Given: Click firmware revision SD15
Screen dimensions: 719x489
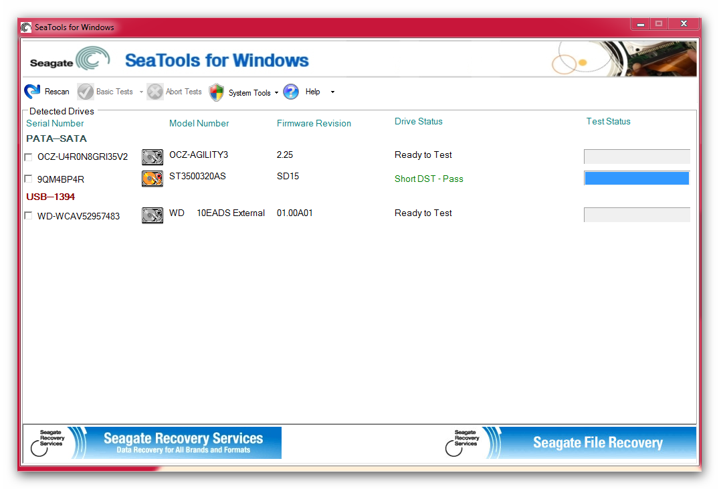Looking at the screenshot, I should [288, 176].
